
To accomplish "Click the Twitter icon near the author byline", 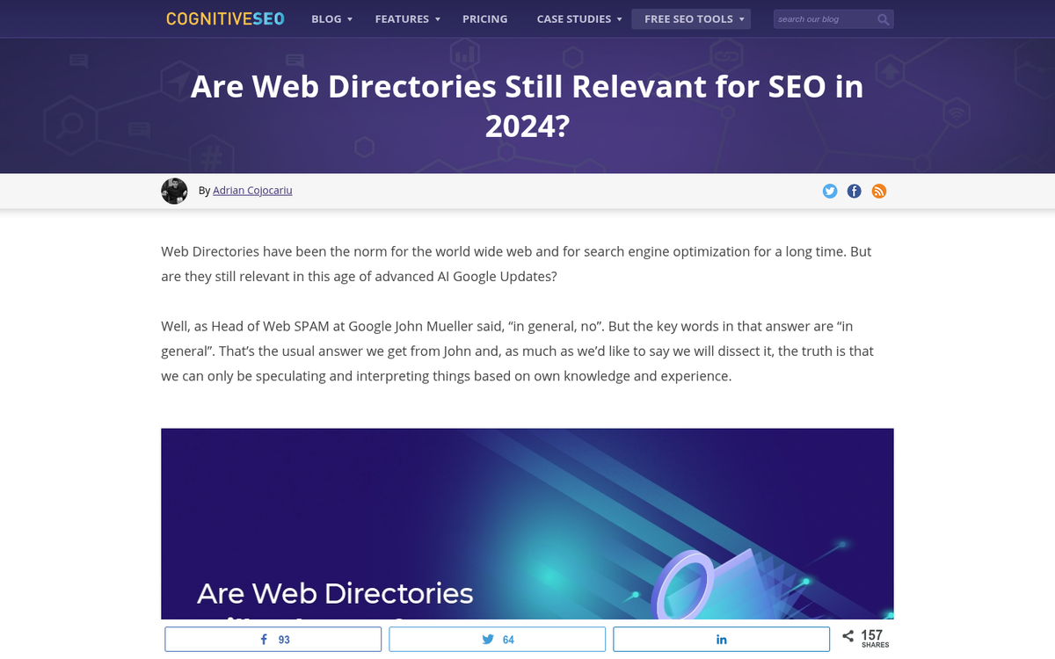I will click(829, 191).
